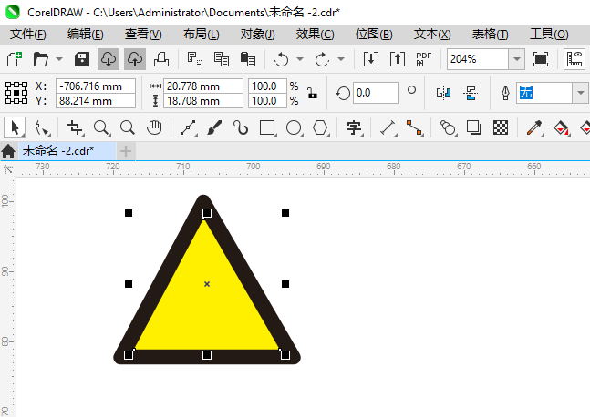Expand the open file dropdown arrow
The height and width of the screenshot is (417, 590).
pyautogui.click(x=59, y=59)
